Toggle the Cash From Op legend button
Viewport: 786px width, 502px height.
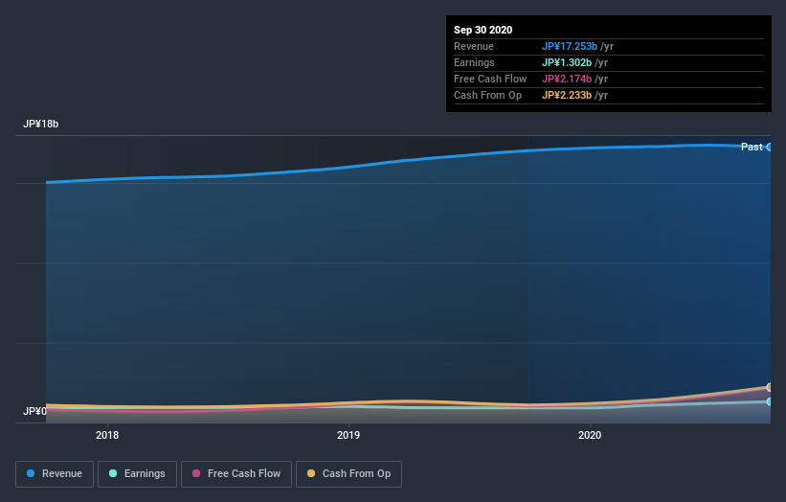[x=348, y=474]
